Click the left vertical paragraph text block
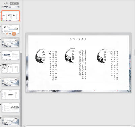 [x=53, y=66]
